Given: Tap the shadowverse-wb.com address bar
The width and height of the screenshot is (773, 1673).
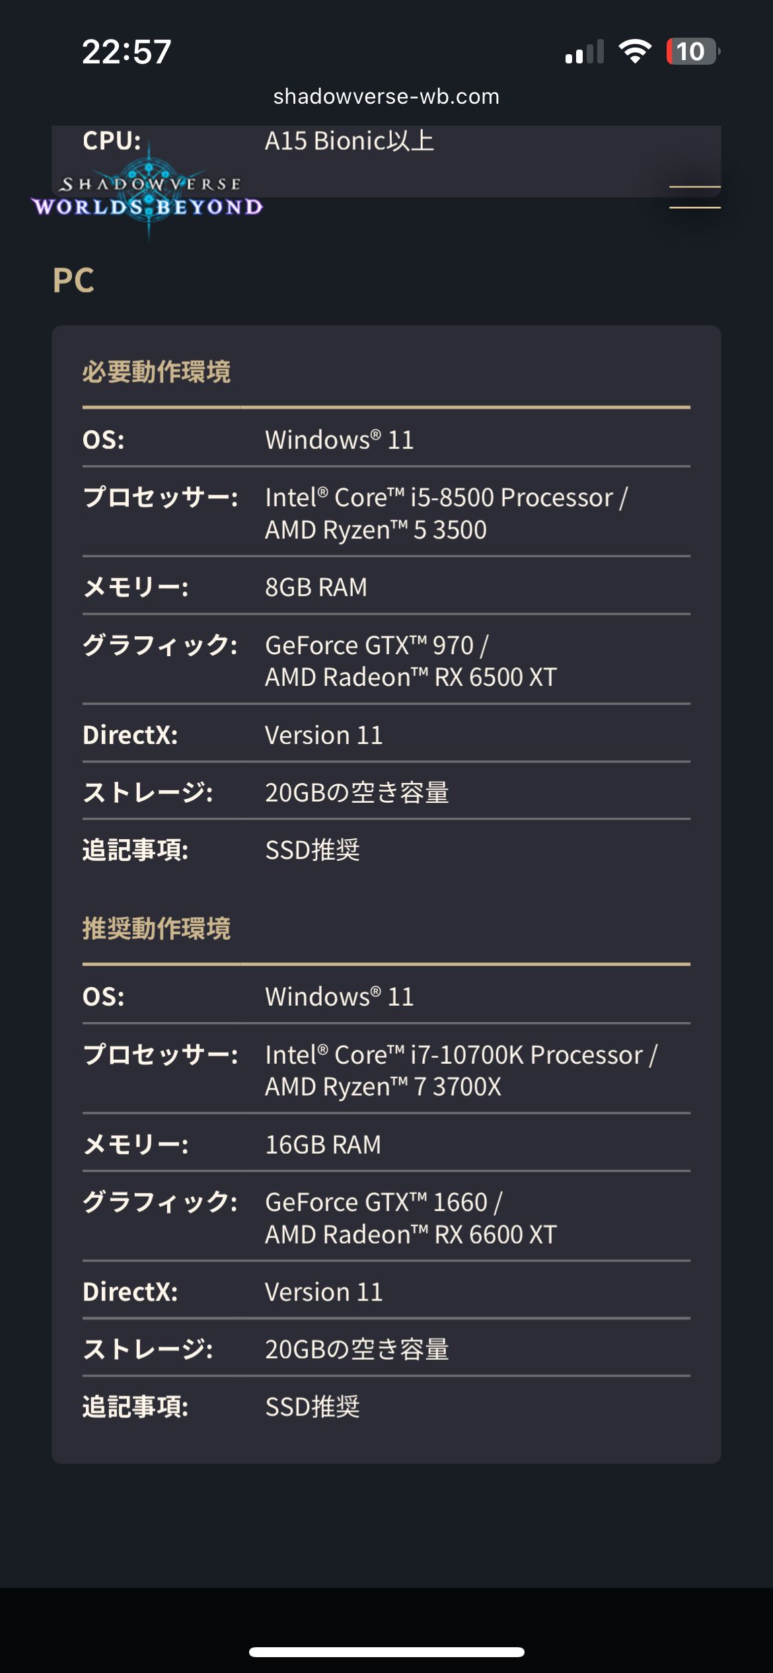Looking at the screenshot, I should (x=386, y=96).
